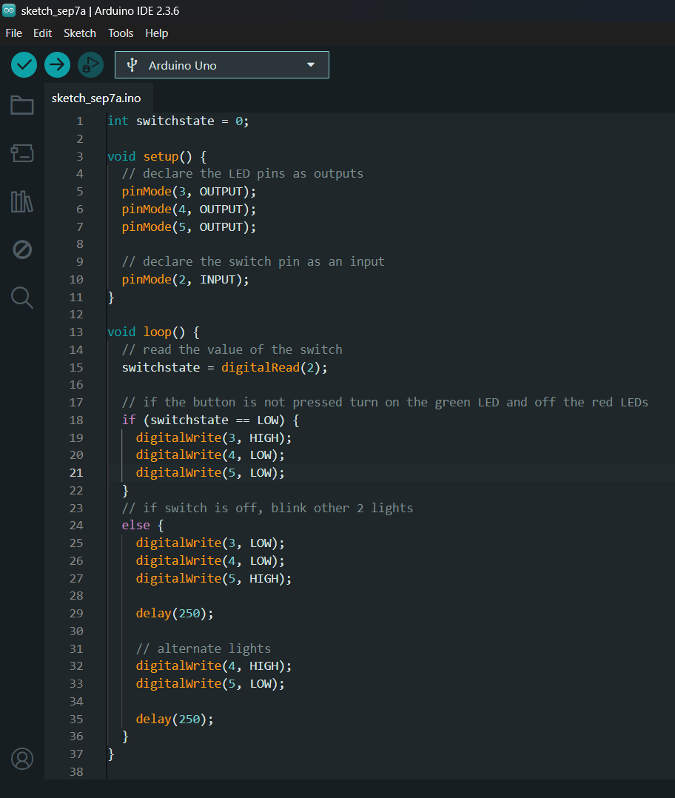This screenshot has width=675, height=798.
Task: Open the Sketchbook folder panel
Action: 22,105
